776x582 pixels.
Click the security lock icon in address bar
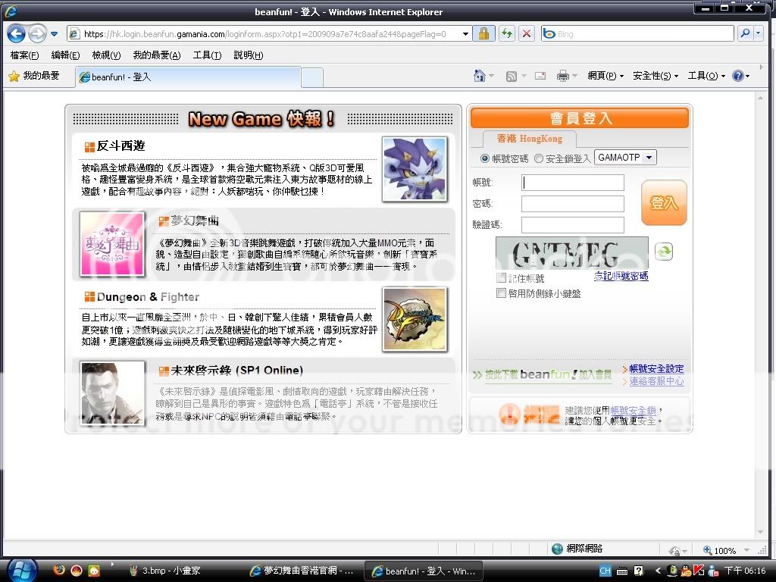point(482,34)
